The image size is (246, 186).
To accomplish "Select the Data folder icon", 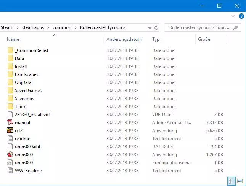I will [x=10, y=58].
